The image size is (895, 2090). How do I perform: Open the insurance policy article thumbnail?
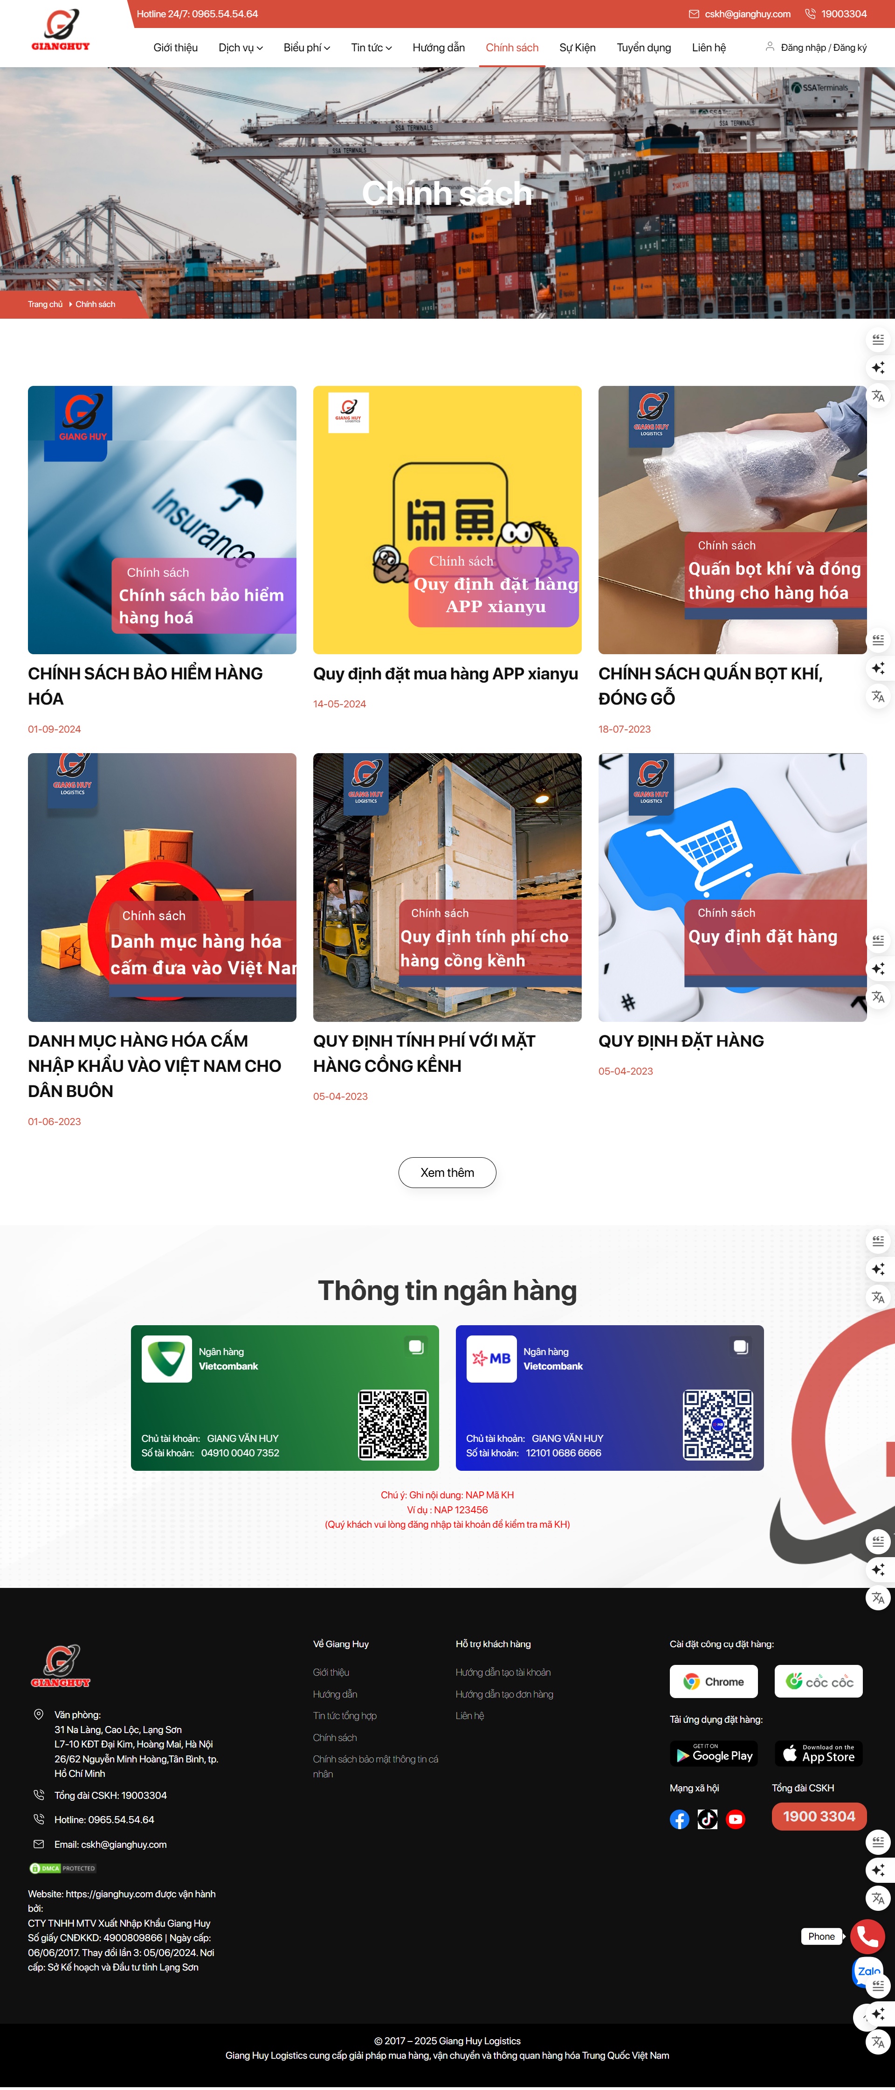pos(162,520)
